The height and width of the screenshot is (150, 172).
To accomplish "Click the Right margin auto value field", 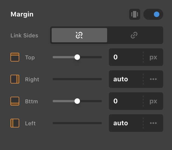I will (x=126, y=79).
